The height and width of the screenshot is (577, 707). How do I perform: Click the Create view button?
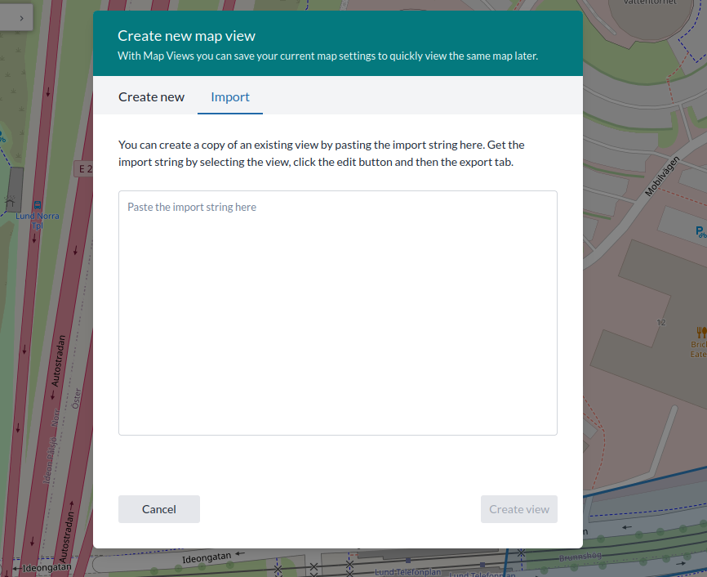[x=519, y=509]
